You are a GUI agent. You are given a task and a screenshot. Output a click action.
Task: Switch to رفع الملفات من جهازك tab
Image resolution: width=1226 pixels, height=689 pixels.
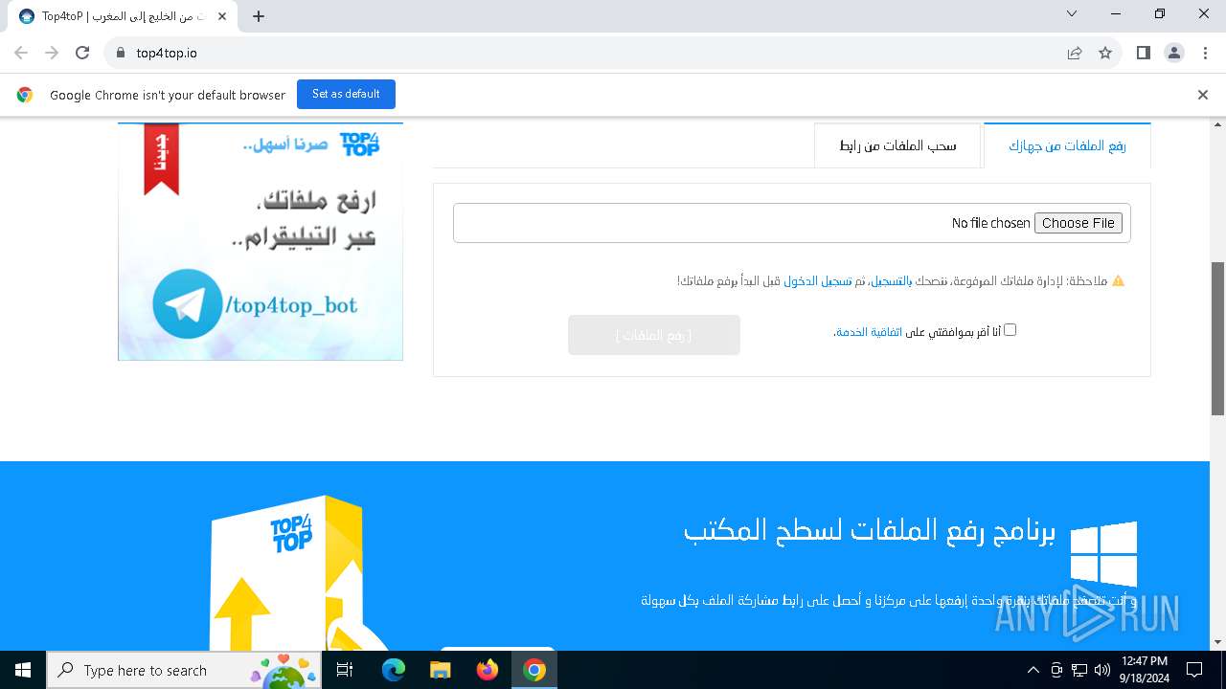tap(1067, 145)
